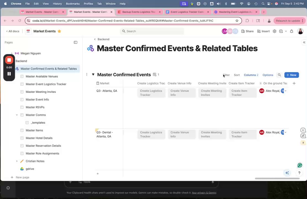The height and width of the screenshot is (199, 307).
Task: Stop the screen recording
Action: pos(9,60)
